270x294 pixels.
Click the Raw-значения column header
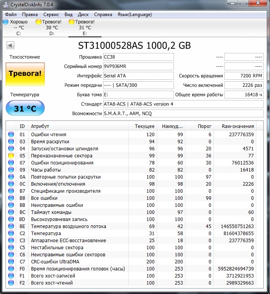click(235, 126)
